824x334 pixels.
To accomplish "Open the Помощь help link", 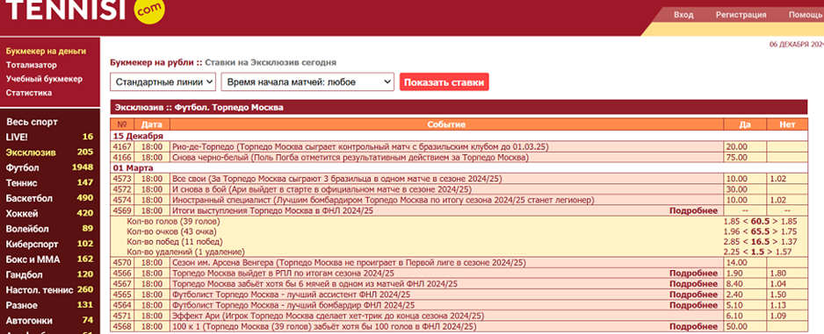I will click(x=806, y=15).
